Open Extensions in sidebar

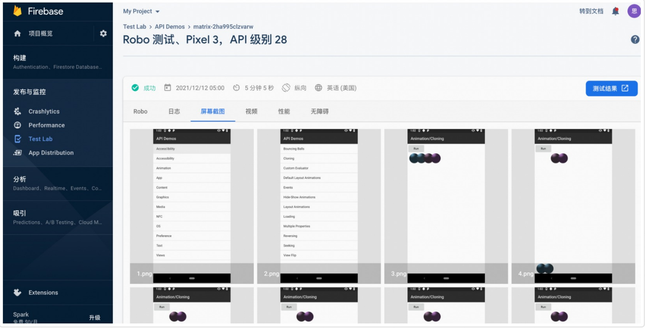click(43, 292)
